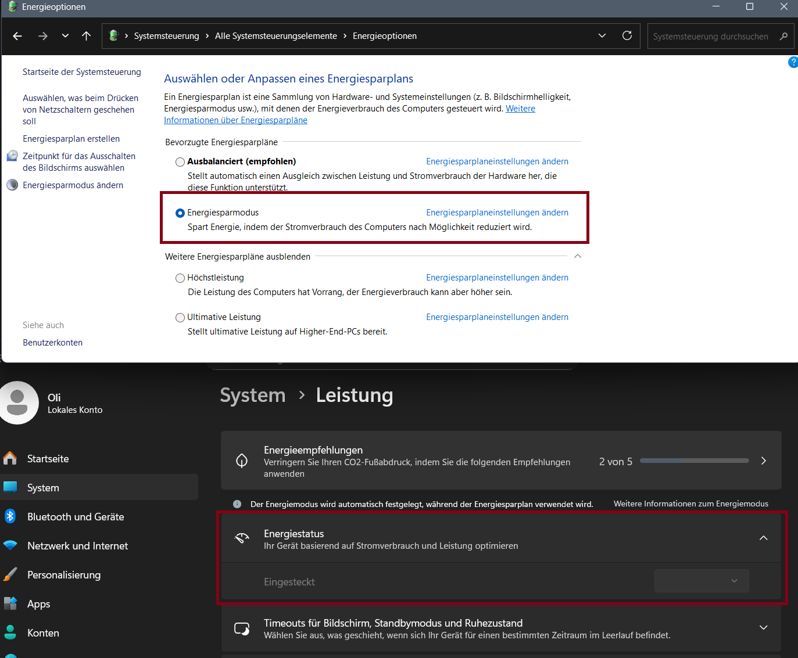Click the Energieempfehlungen leaf icon
The width and height of the screenshot is (798, 658).
(242, 461)
